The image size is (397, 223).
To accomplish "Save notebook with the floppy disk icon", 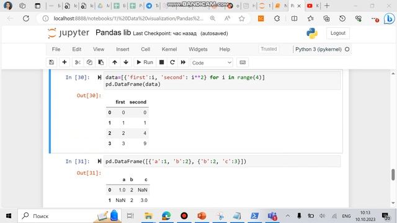I will pyautogui.click(x=51, y=63).
